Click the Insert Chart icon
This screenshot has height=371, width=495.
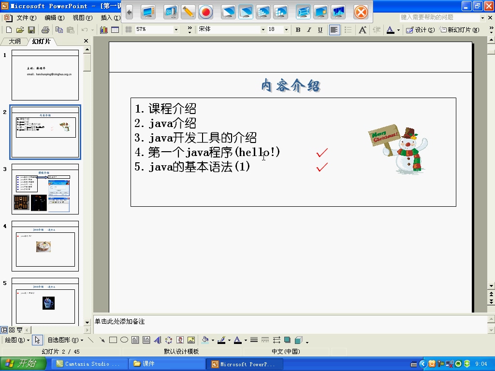[x=103, y=29]
